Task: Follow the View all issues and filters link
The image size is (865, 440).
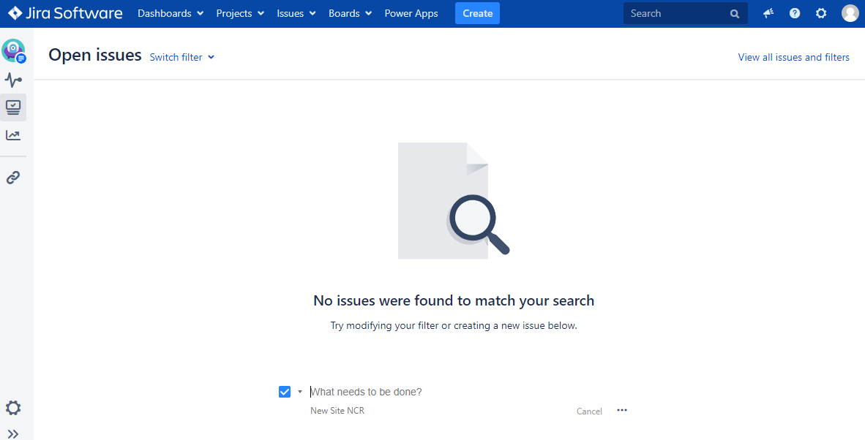Action: coord(793,57)
